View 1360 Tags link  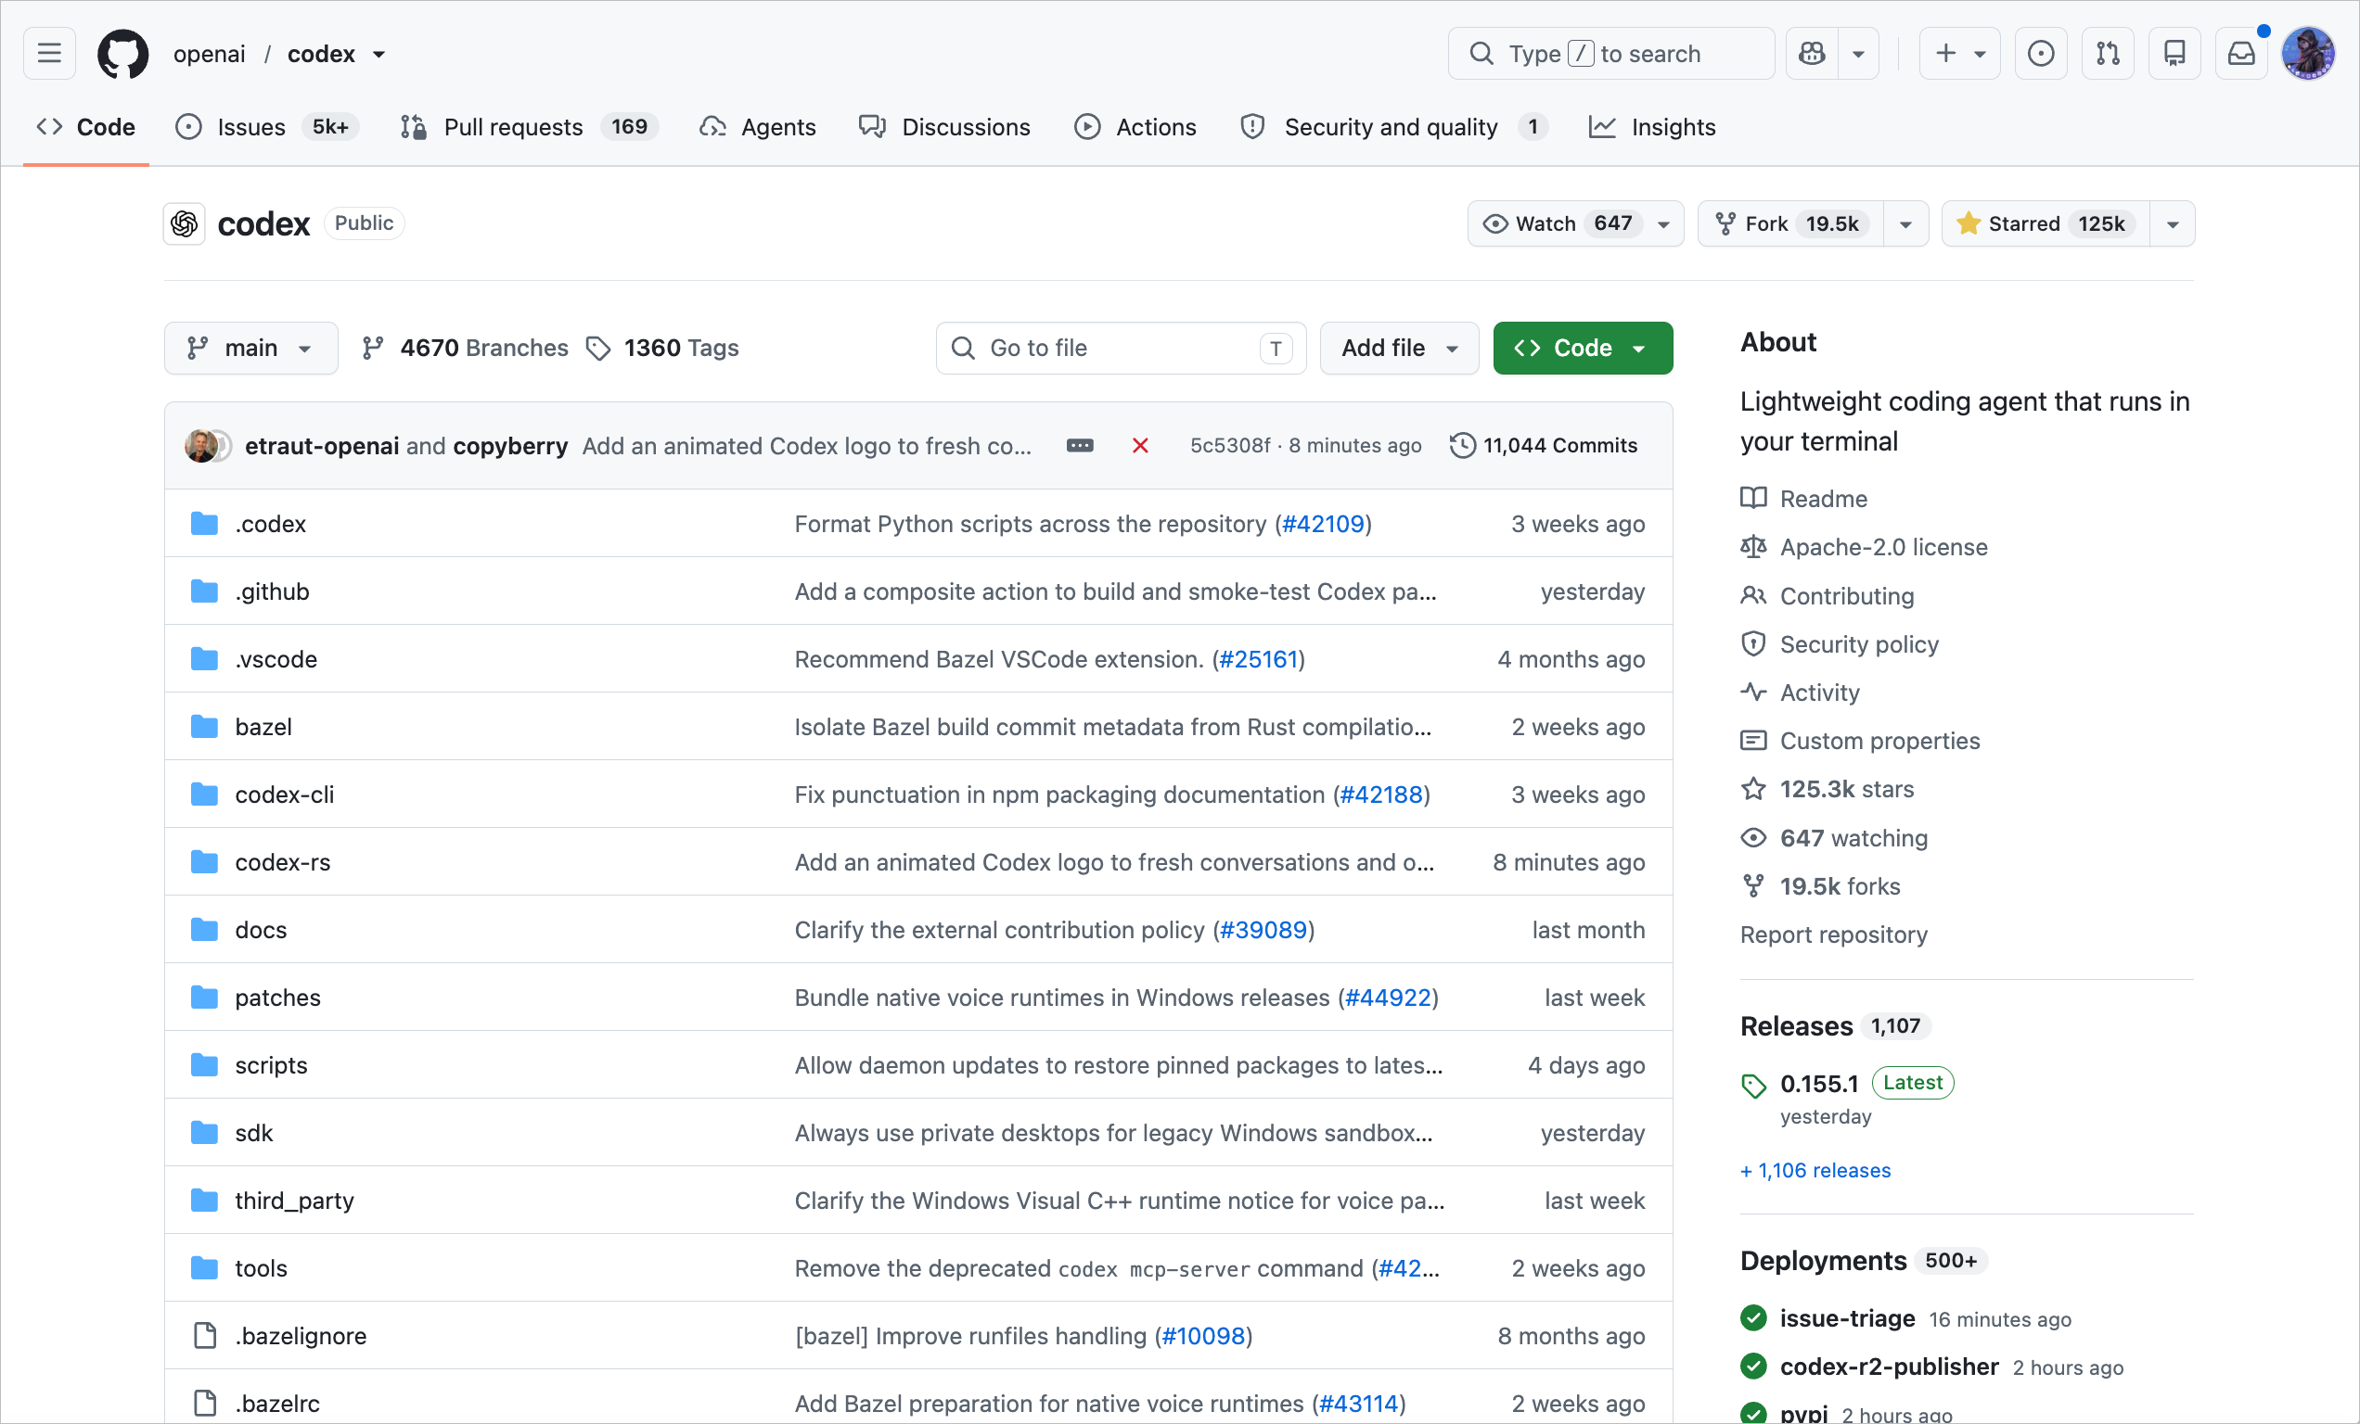662,348
